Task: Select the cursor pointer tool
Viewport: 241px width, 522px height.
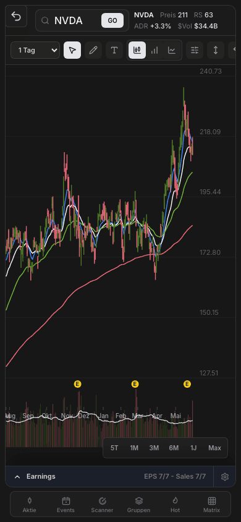Action: [x=72, y=50]
